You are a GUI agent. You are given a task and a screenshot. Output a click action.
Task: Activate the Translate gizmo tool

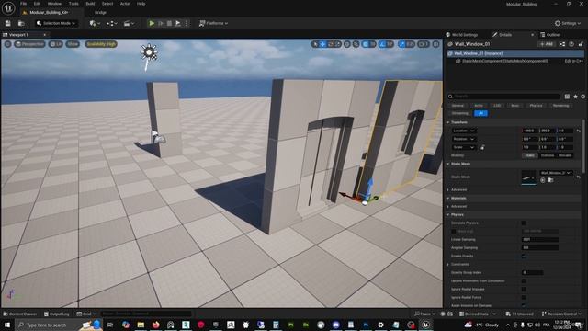[x=322, y=44]
